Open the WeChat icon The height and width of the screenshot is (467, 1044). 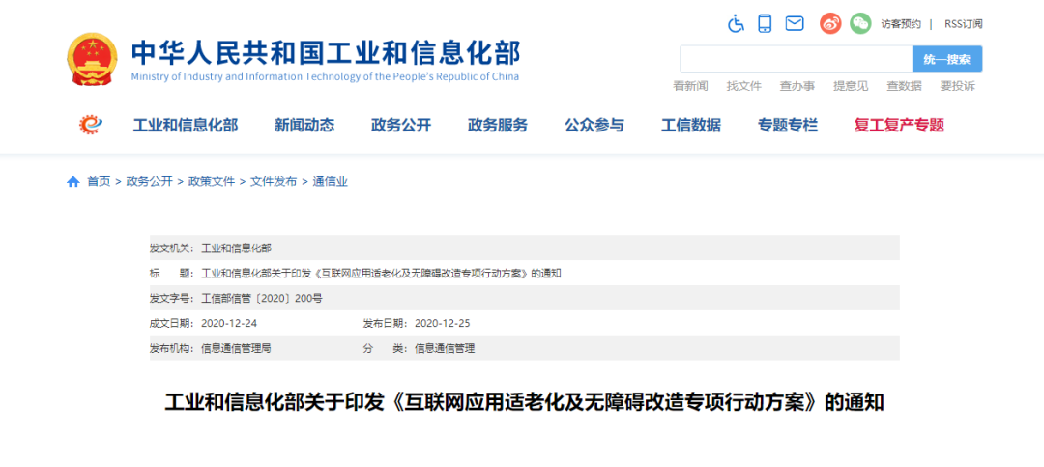(860, 24)
